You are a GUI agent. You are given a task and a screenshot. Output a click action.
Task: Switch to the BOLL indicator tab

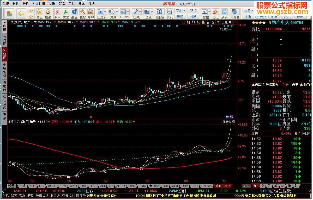tap(52, 186)
